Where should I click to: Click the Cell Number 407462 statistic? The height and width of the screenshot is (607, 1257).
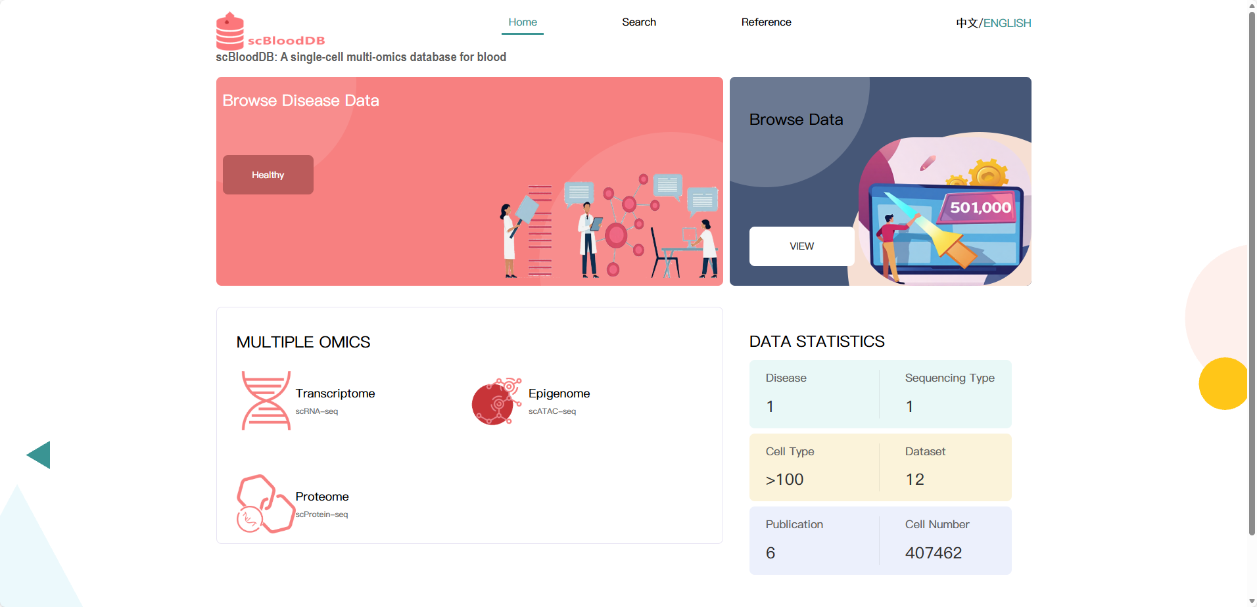pyautogui.click(x=945, y=540)
